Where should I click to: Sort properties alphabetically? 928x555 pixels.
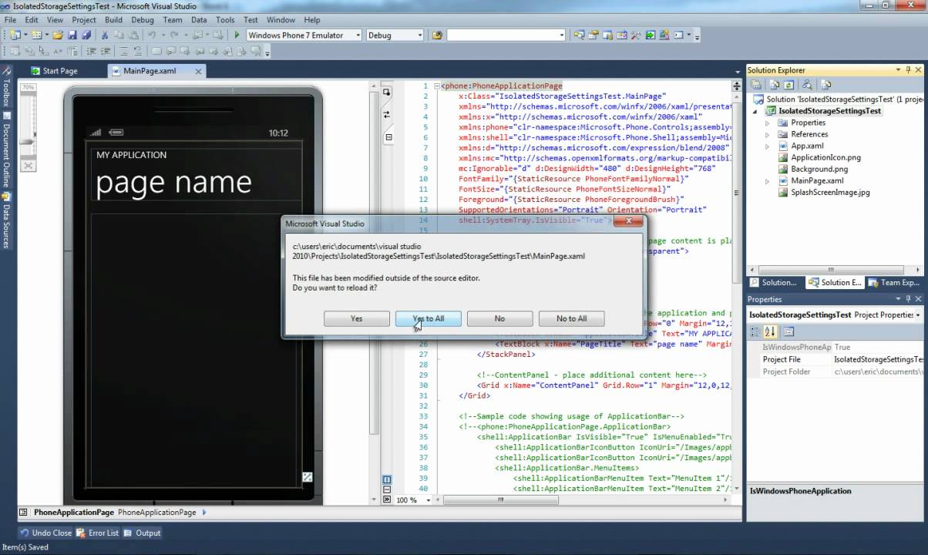[x=770, y=332]
